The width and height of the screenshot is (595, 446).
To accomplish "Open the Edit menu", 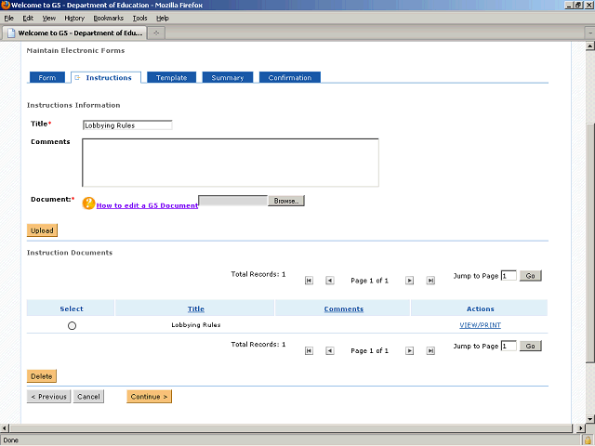I will [x=28, y=19].
